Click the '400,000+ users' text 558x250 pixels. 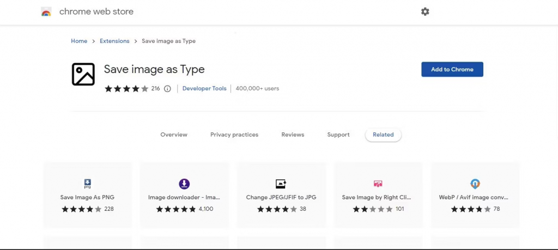coord(257,89)
